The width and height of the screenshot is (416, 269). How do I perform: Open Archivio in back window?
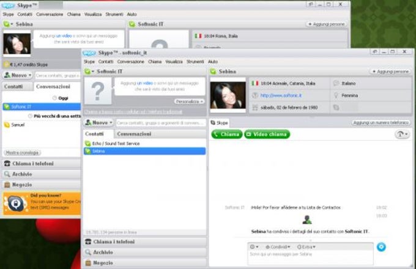[42, 174]
